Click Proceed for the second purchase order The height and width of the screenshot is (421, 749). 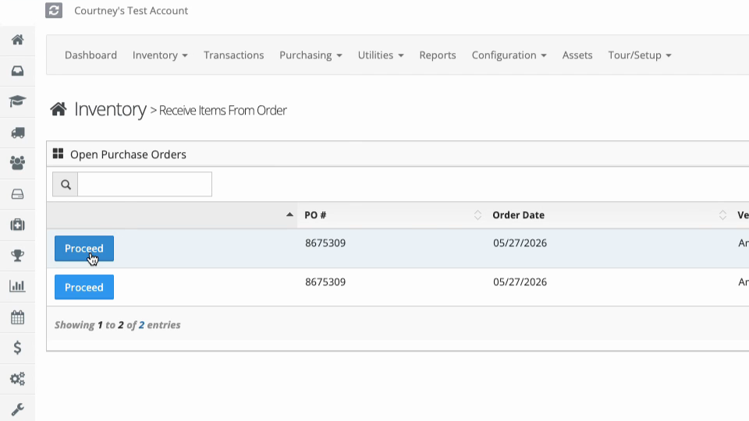(x=84, y=288)
